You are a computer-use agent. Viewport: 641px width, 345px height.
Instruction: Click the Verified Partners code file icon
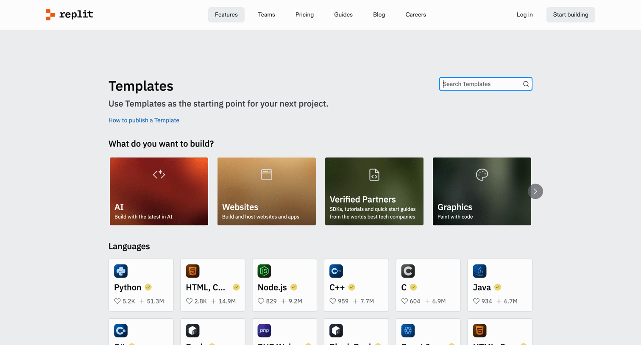(374, 175)
